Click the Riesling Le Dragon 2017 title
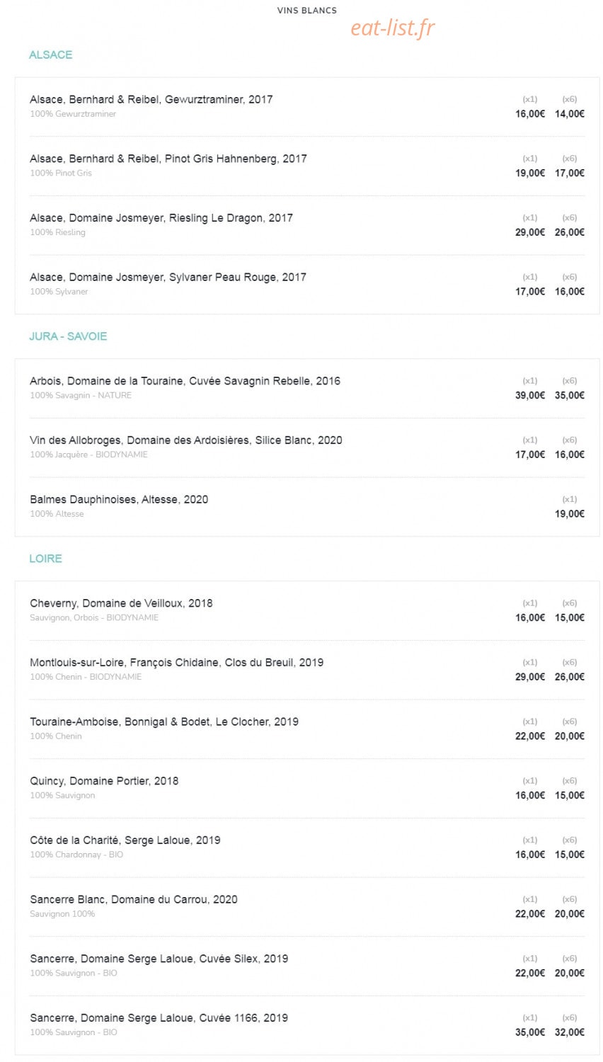 pyautogui.click(x=161, y=218)
